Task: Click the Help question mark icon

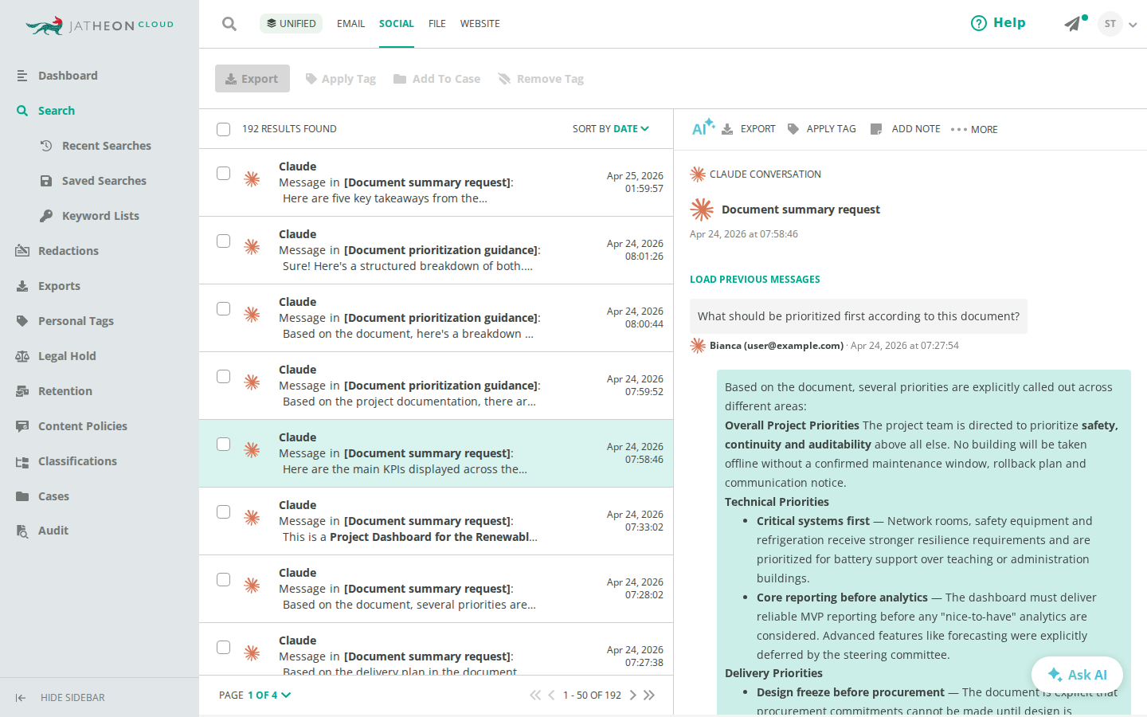Action: [978, 23]
